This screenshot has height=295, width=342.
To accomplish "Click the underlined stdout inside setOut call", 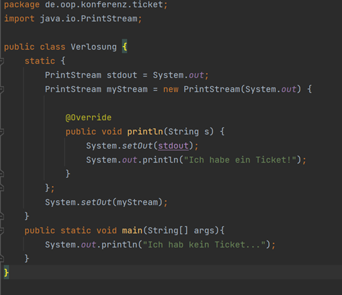I will tap(173, 146).
